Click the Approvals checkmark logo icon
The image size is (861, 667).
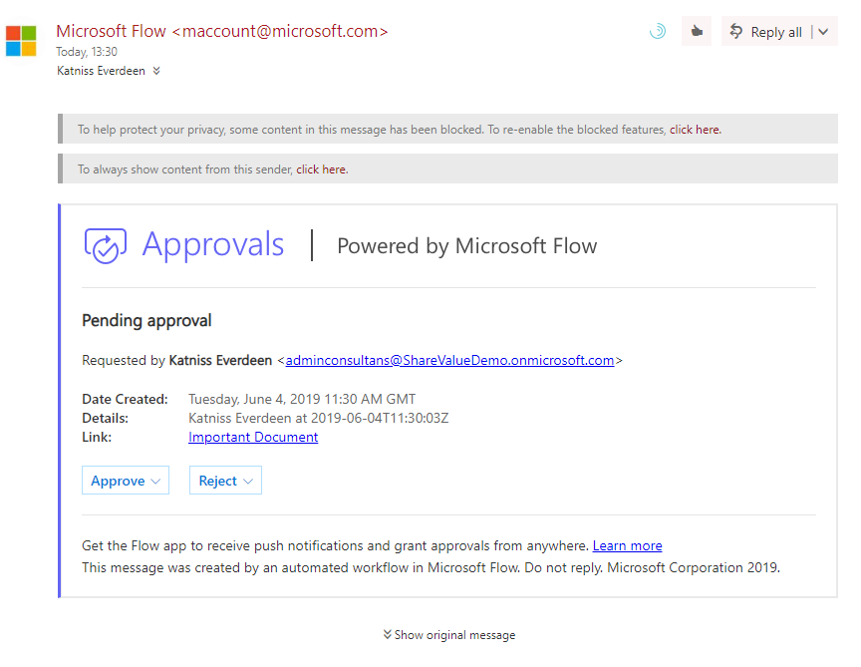tap(106, 245)
